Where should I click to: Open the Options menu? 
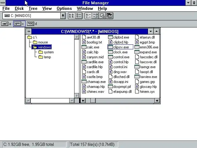click(x=64, y=9)
